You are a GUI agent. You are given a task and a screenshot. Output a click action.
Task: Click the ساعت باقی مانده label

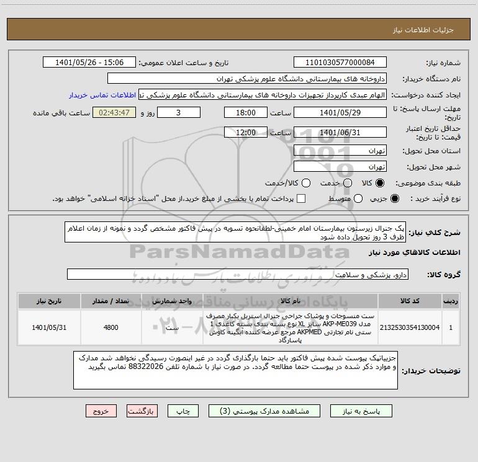(x=61, y=113)
